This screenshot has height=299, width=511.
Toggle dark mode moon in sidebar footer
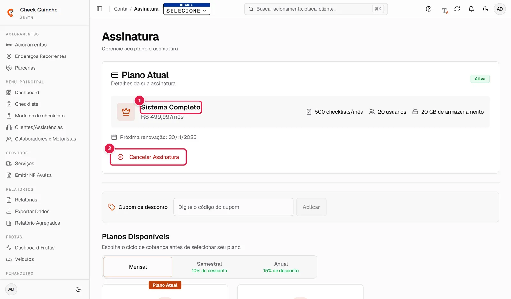pyautogui.click(x=78, y=289)
